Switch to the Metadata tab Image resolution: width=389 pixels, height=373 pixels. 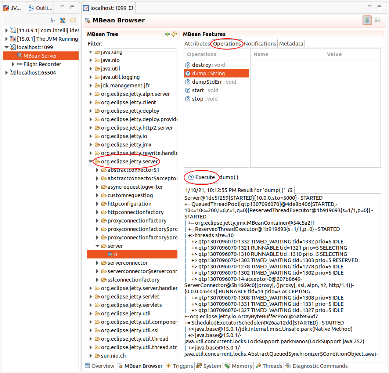291,44
